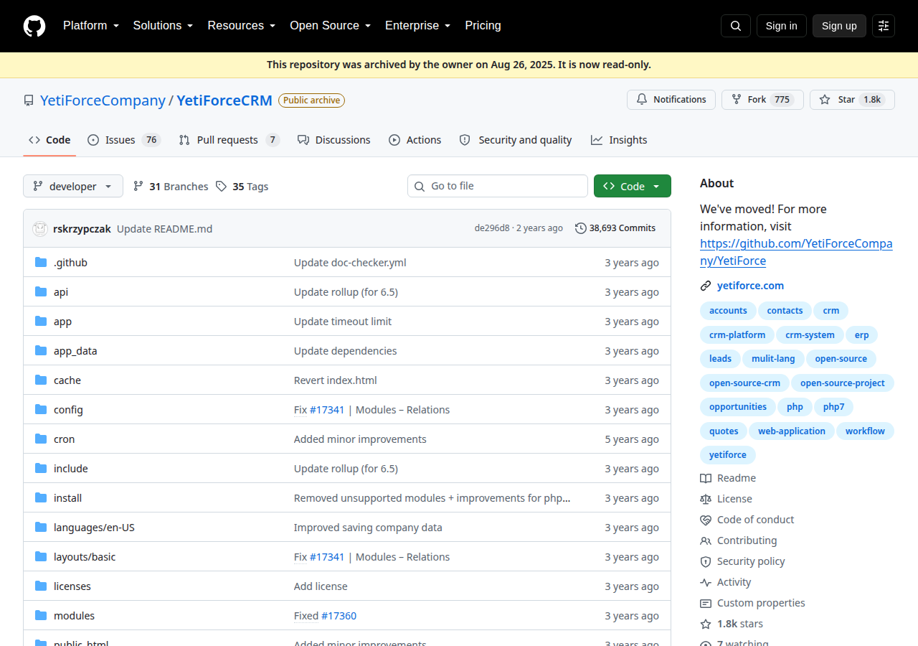Click the cron folder icon
The width and height of the screenshot is (918, 646).
tap(41, 439)
